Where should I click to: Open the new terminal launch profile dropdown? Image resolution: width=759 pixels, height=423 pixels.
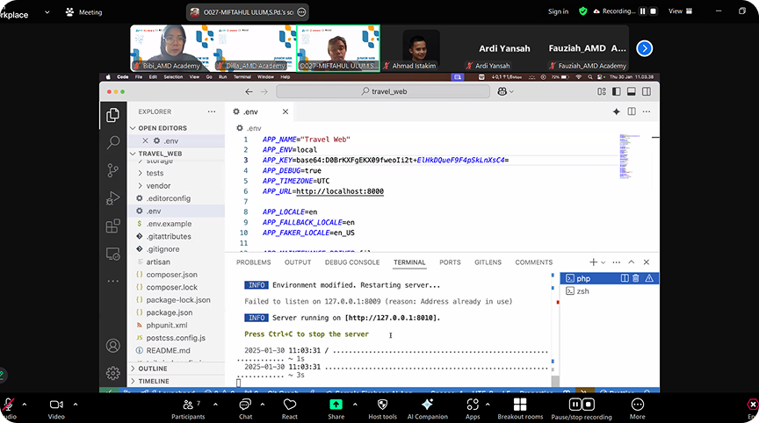[604, 262]
